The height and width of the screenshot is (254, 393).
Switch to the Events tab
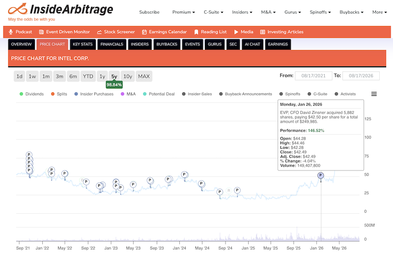coord(193,44)
